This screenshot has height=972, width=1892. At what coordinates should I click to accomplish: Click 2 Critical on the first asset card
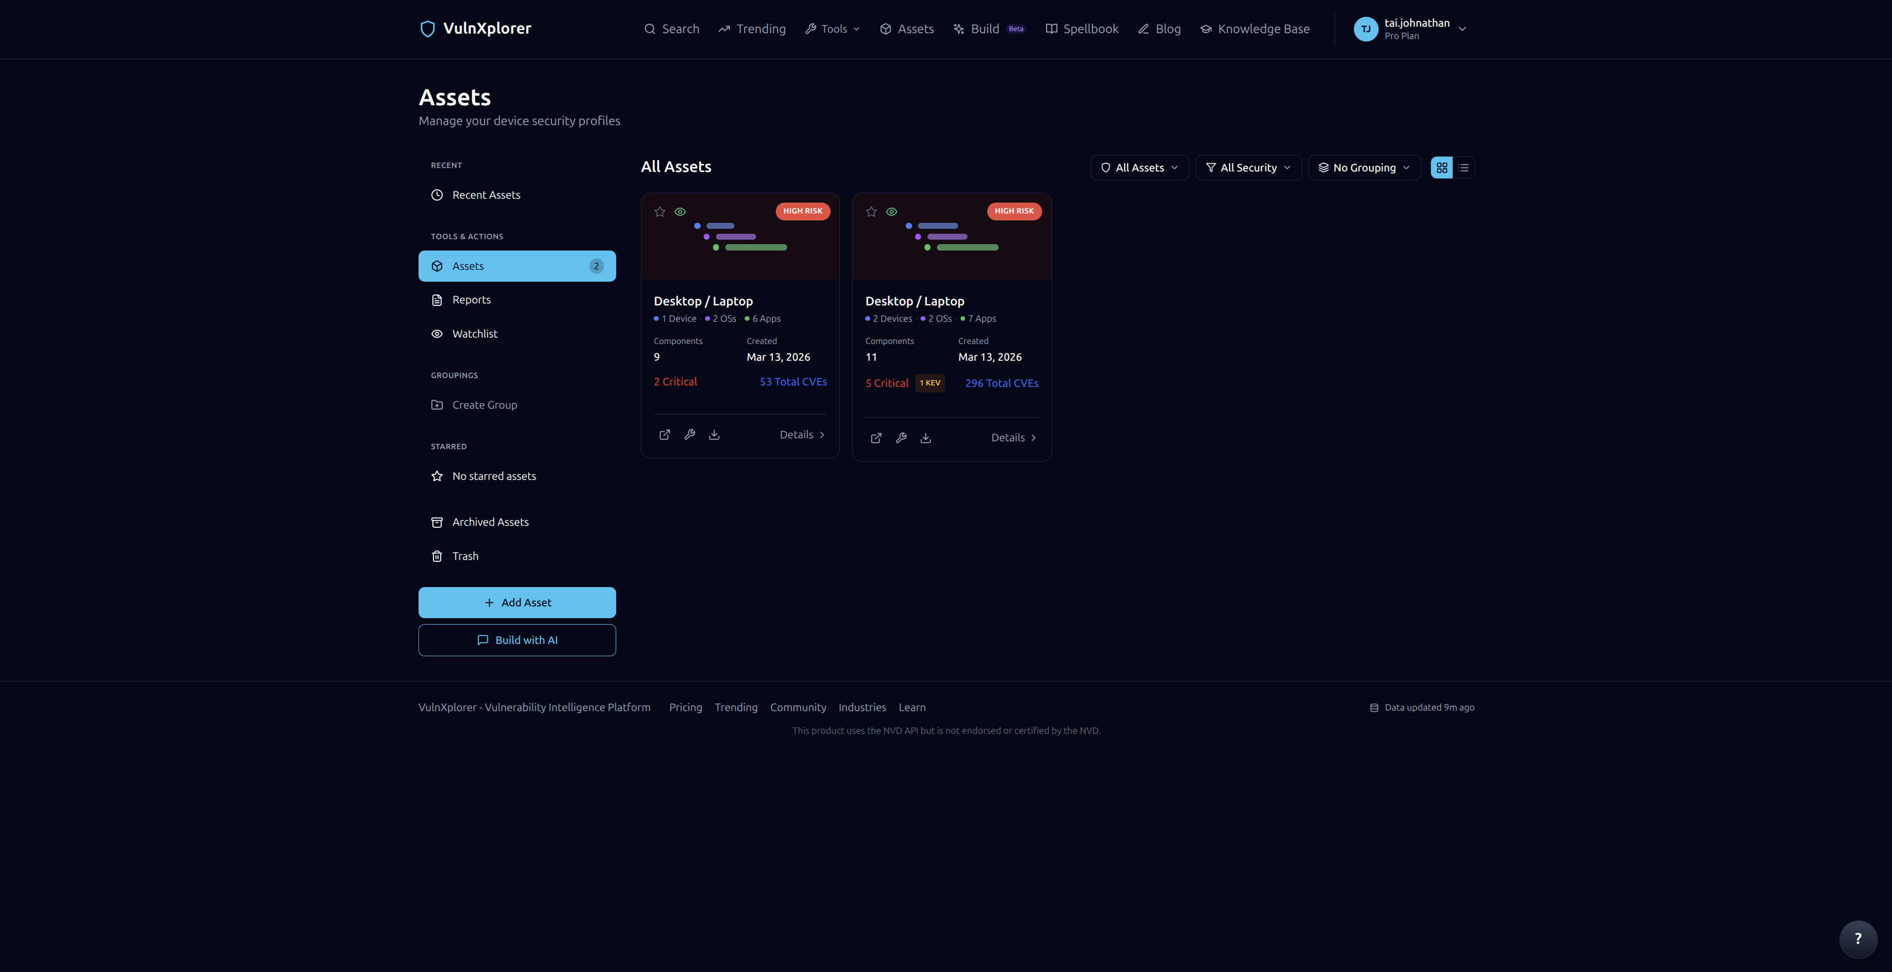click(675, 382)
